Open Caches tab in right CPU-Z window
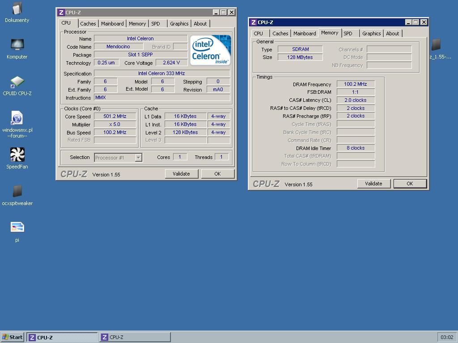The height and width of the screenshot is (343, 458). (x=280, y=33)
